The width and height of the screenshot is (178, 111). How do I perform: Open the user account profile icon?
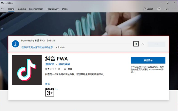pos(159,9)
